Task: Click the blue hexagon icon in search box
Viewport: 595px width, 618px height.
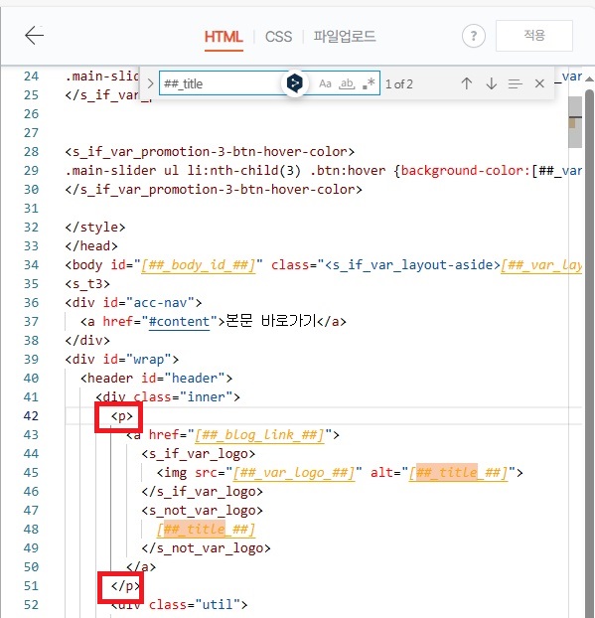Action: [x=294, y=83]
